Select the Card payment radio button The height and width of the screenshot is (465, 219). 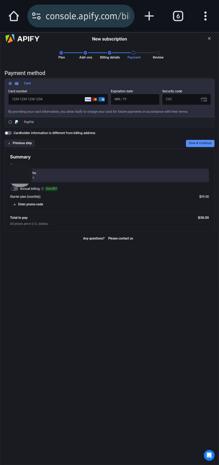click(10, 83)
